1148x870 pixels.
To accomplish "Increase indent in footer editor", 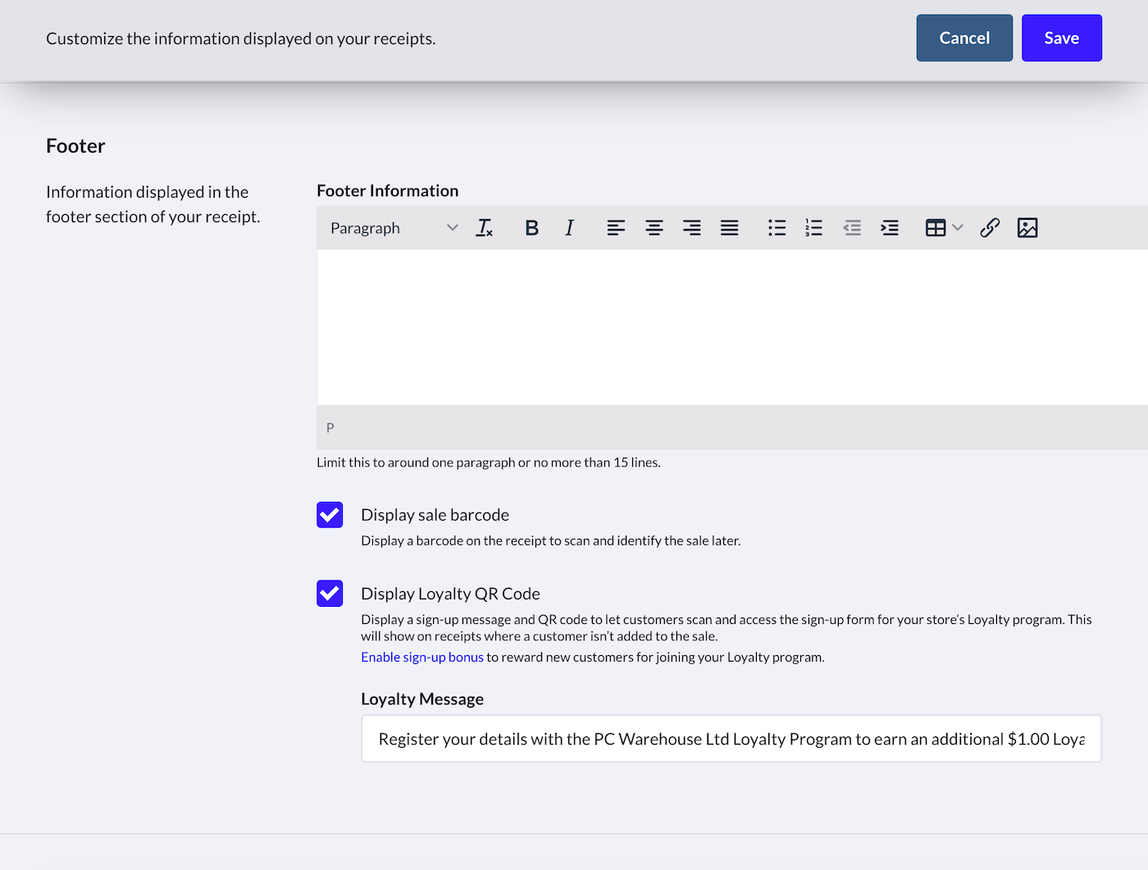I will (890, 228).
